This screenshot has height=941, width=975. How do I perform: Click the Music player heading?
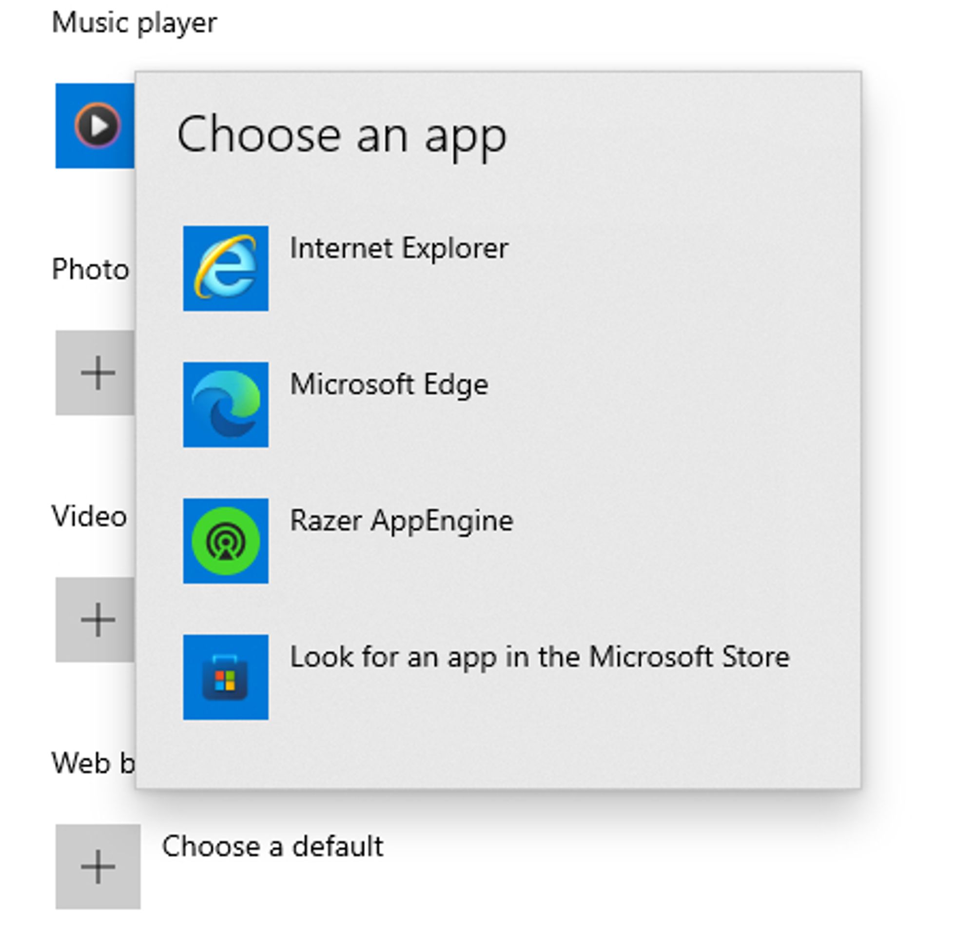pyautogui.click(x=135, y=24)
